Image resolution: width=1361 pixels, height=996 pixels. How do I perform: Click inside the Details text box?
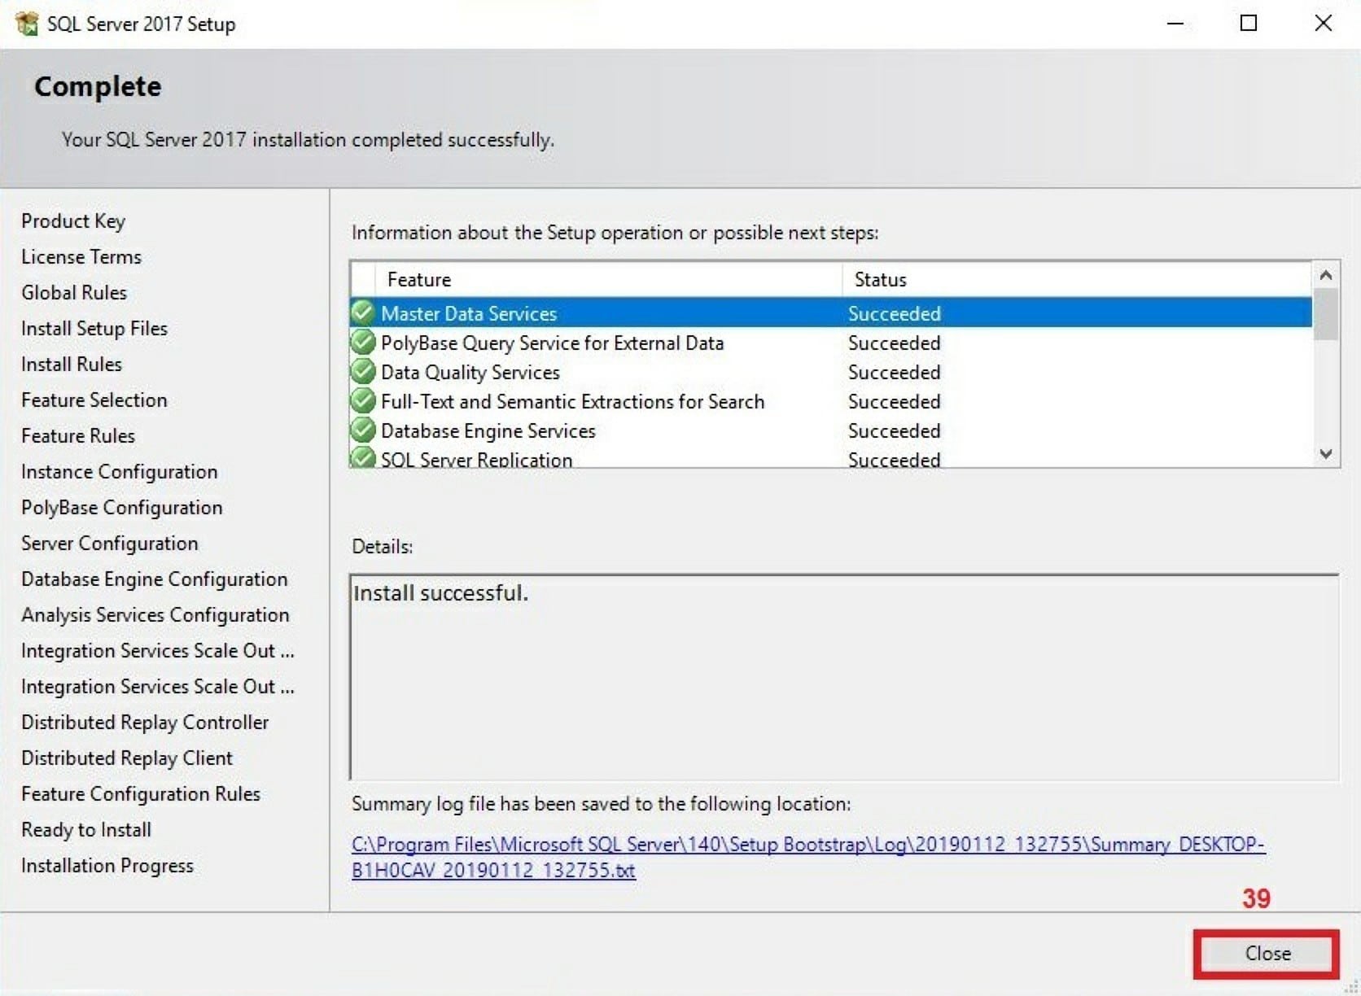point(844,677)
